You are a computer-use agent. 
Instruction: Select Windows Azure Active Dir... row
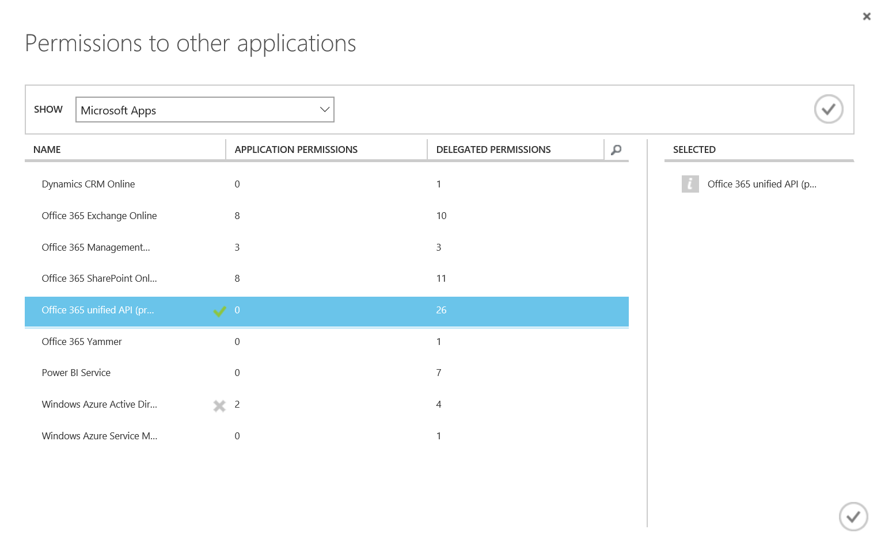(x=326, y=404)
